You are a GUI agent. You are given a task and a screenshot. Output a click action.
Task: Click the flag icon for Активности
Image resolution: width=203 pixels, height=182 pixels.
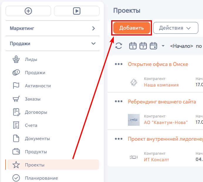[x=16, y=86]
